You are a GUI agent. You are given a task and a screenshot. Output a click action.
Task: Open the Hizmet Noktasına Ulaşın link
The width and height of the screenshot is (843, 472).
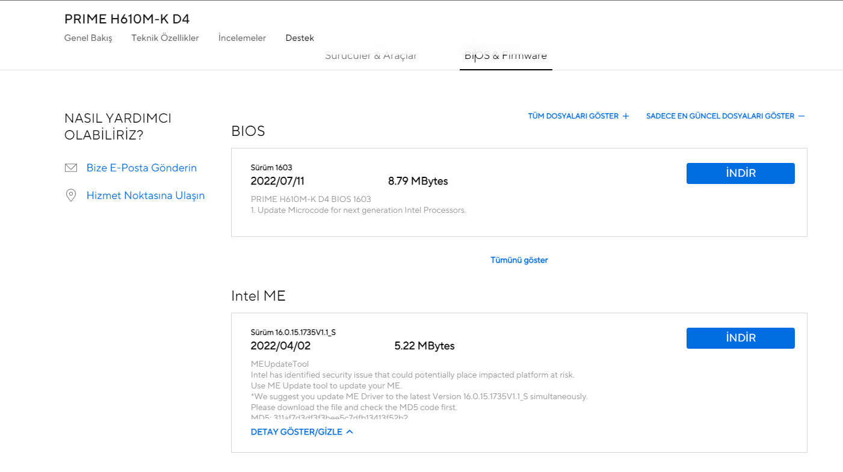point(146,195)
